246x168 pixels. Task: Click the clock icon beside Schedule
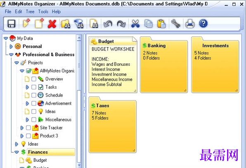[40, 95]
